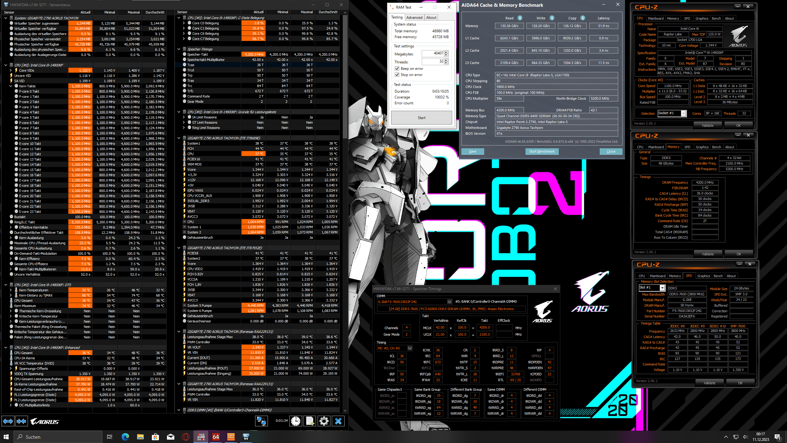Open File Explorer from taskbar
The height and width of the screenshot is (443, 787).
(140, 437)
